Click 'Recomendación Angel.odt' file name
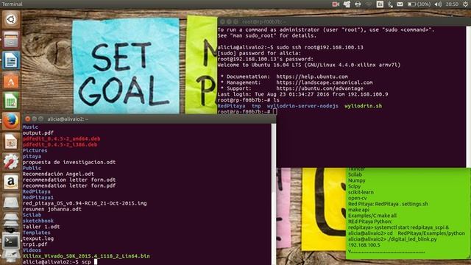 (x=58, y=174)
